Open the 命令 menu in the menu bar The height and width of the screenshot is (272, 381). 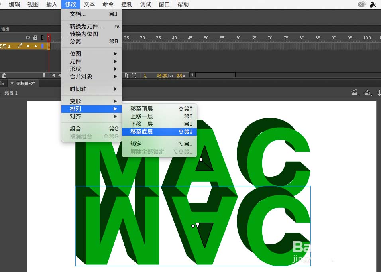click(108, 4)
